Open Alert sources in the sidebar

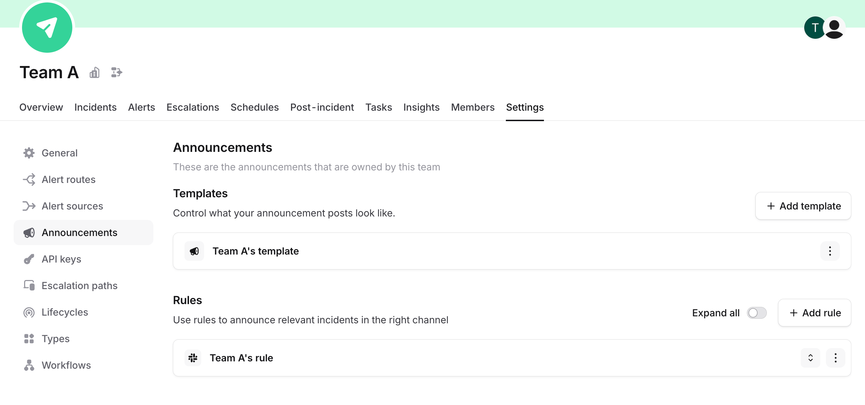tap(83, 206)
